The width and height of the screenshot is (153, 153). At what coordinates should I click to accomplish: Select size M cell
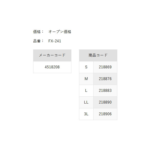(86, 79)
